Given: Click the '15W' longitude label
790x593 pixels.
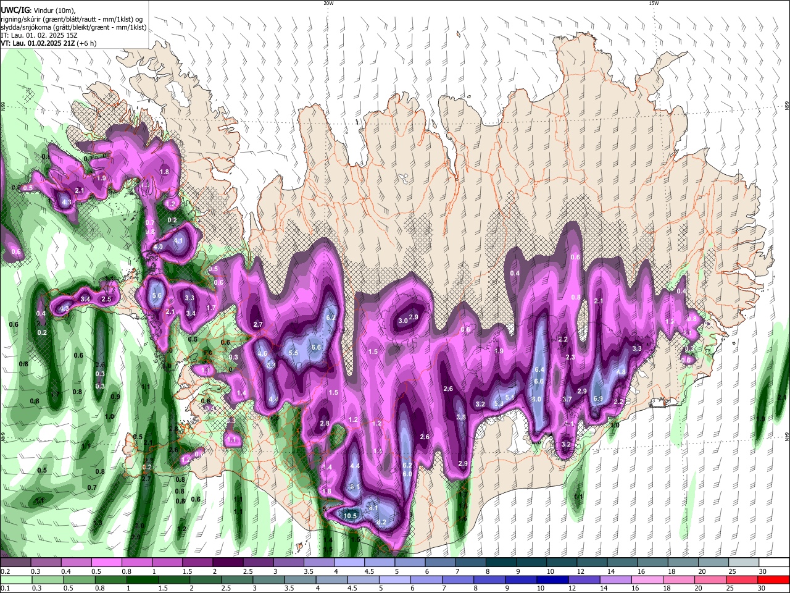Looking at the screenshot, I should pyautogui.click(x=654, y=3).
